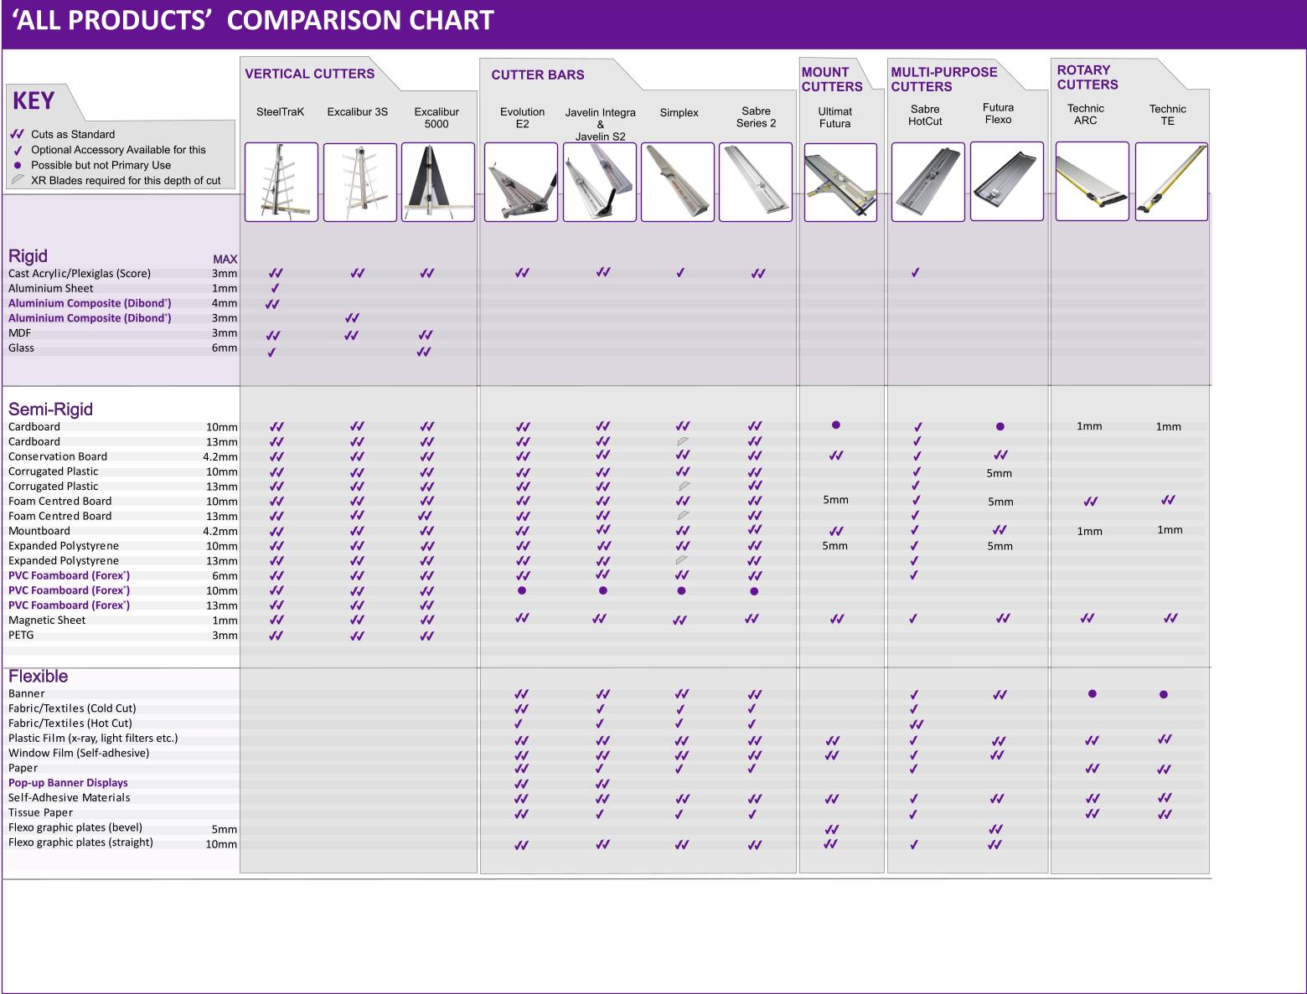Viewport: 1307px width, 994px height.
Task: Click 'Cast Acrylic/Plexiglas (Score)' row label
Action: (80, 273)
